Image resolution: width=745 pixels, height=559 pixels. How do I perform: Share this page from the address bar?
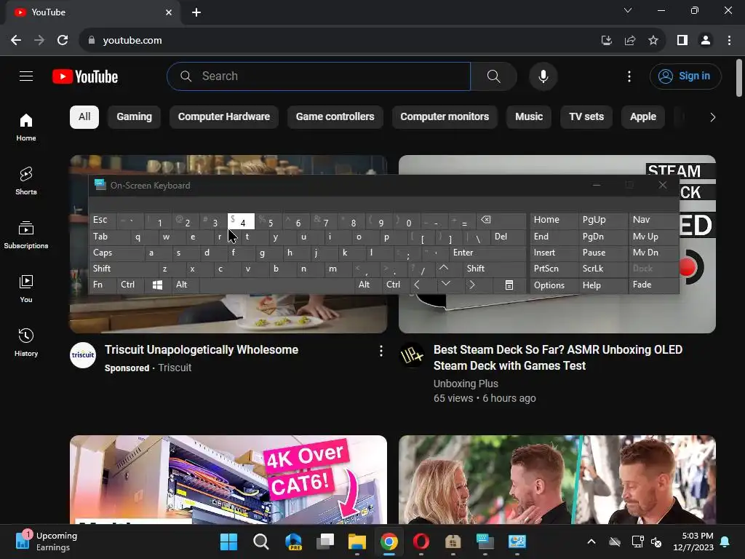click(x=630, y=41)
